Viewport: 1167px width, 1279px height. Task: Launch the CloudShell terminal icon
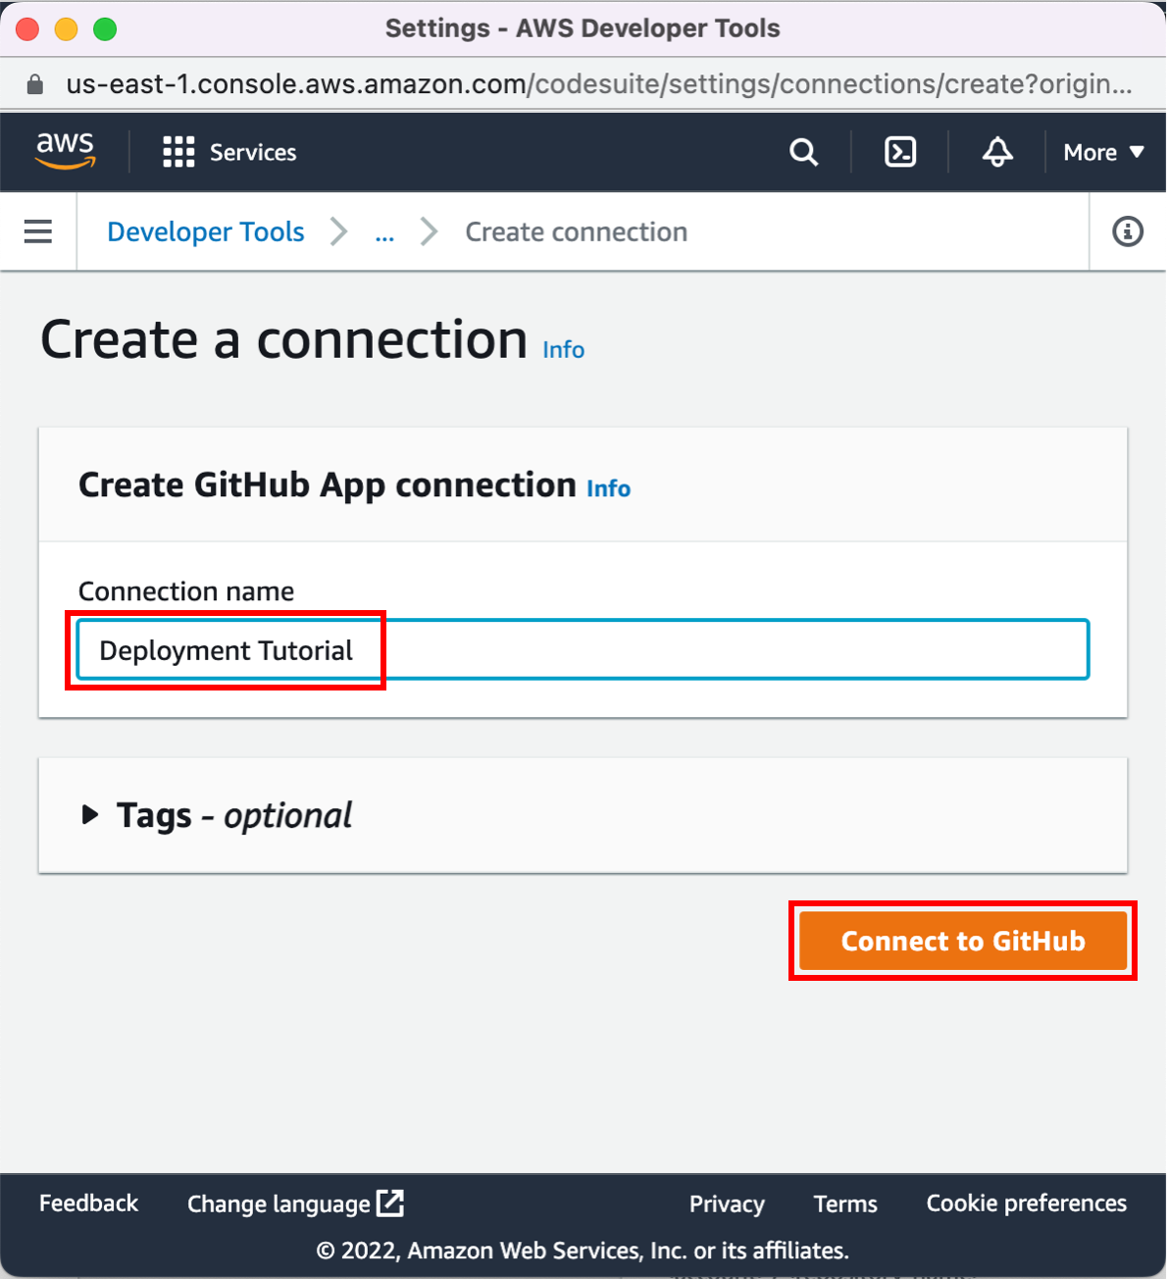click(x=900, y=152)
